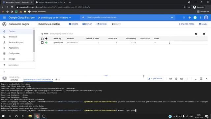The image size is (211, 119).
Task: Open Task View on the taskbar
Action: point(23,116)
